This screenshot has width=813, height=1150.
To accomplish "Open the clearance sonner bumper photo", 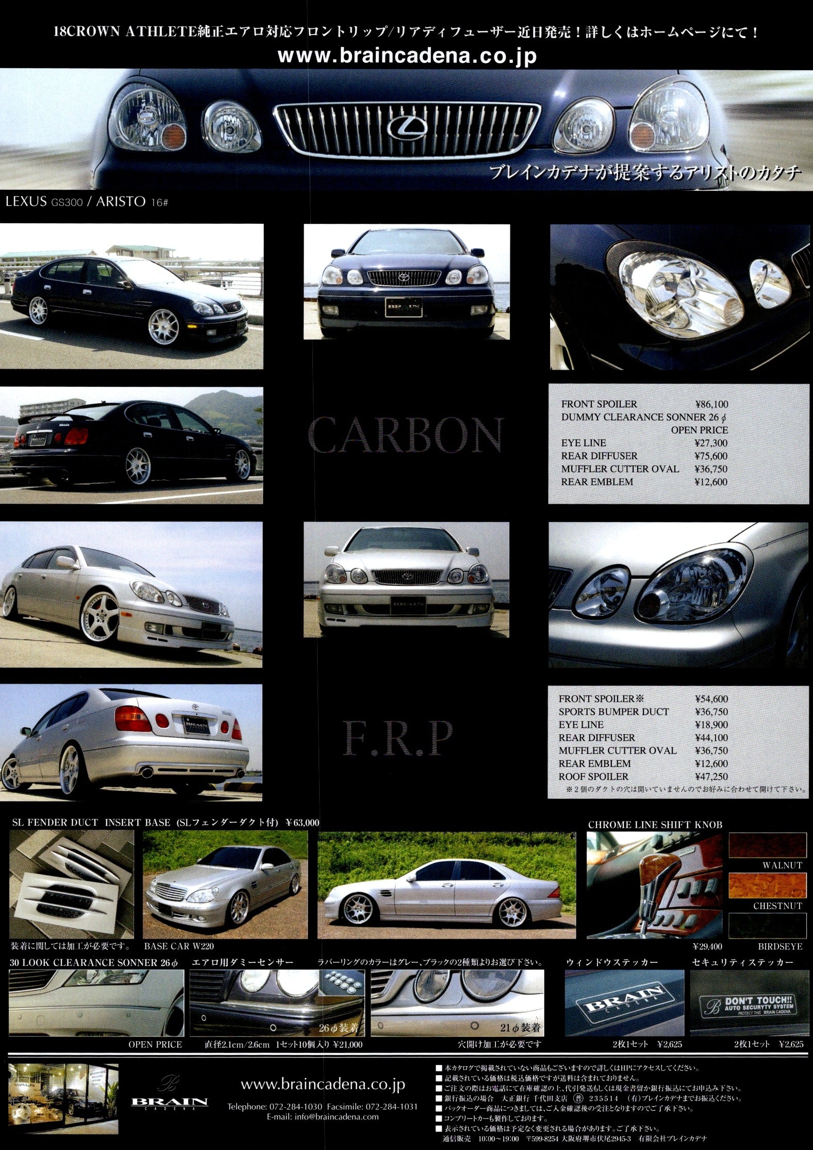I will click(96, 1003).
